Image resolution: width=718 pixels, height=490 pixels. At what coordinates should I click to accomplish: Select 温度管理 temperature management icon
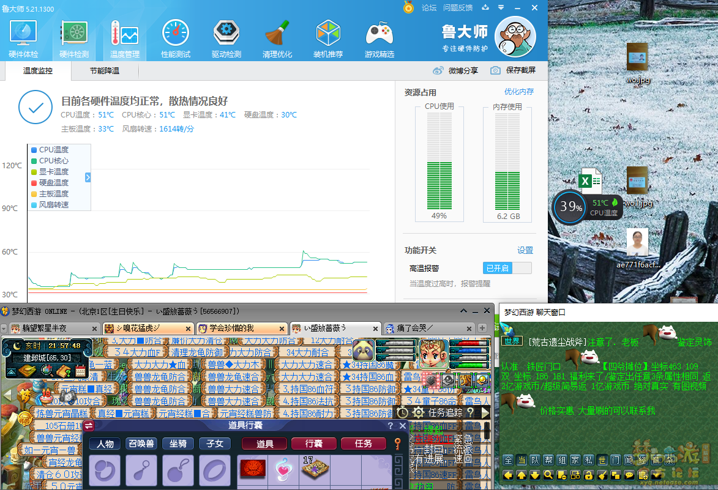pos(125,39)
